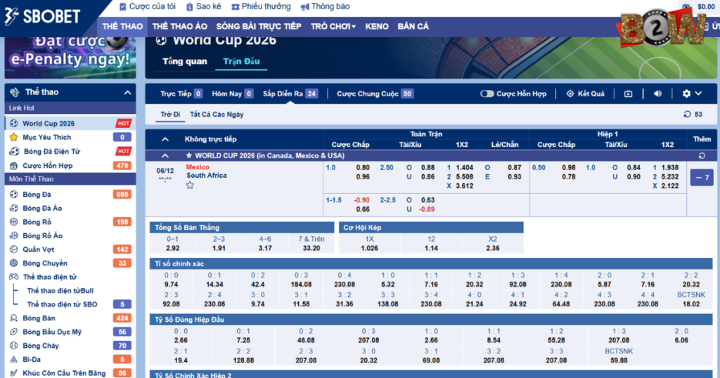The image size is (720, 378).
Task: Open World Cup 2026 hot link
Action: pos(70,124)
